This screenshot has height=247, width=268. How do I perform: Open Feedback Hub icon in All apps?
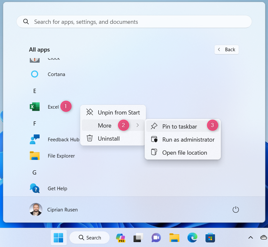[35, 139]
